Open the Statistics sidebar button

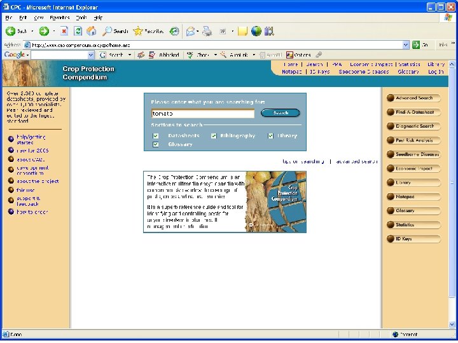tap(413, 225)
